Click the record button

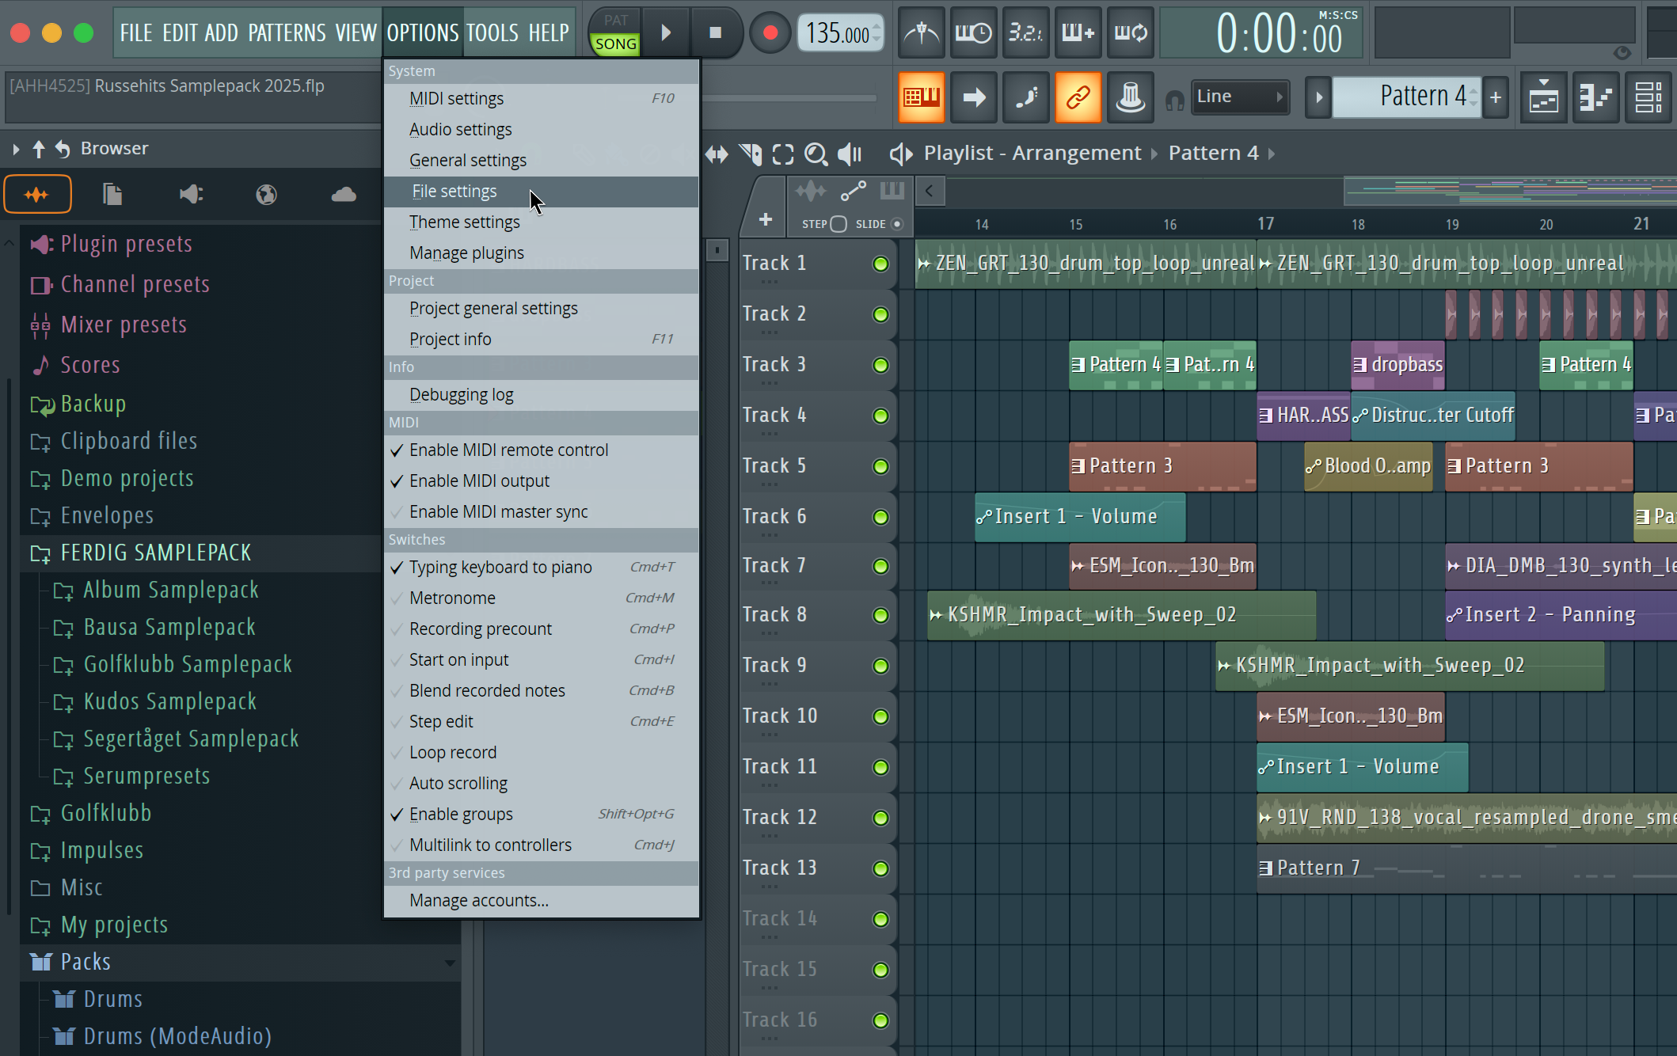point(770,32)
